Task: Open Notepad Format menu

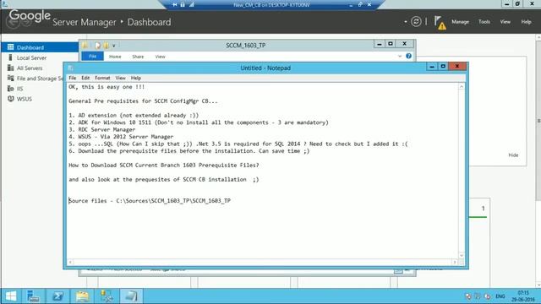Action: click(x=102, y=78)
